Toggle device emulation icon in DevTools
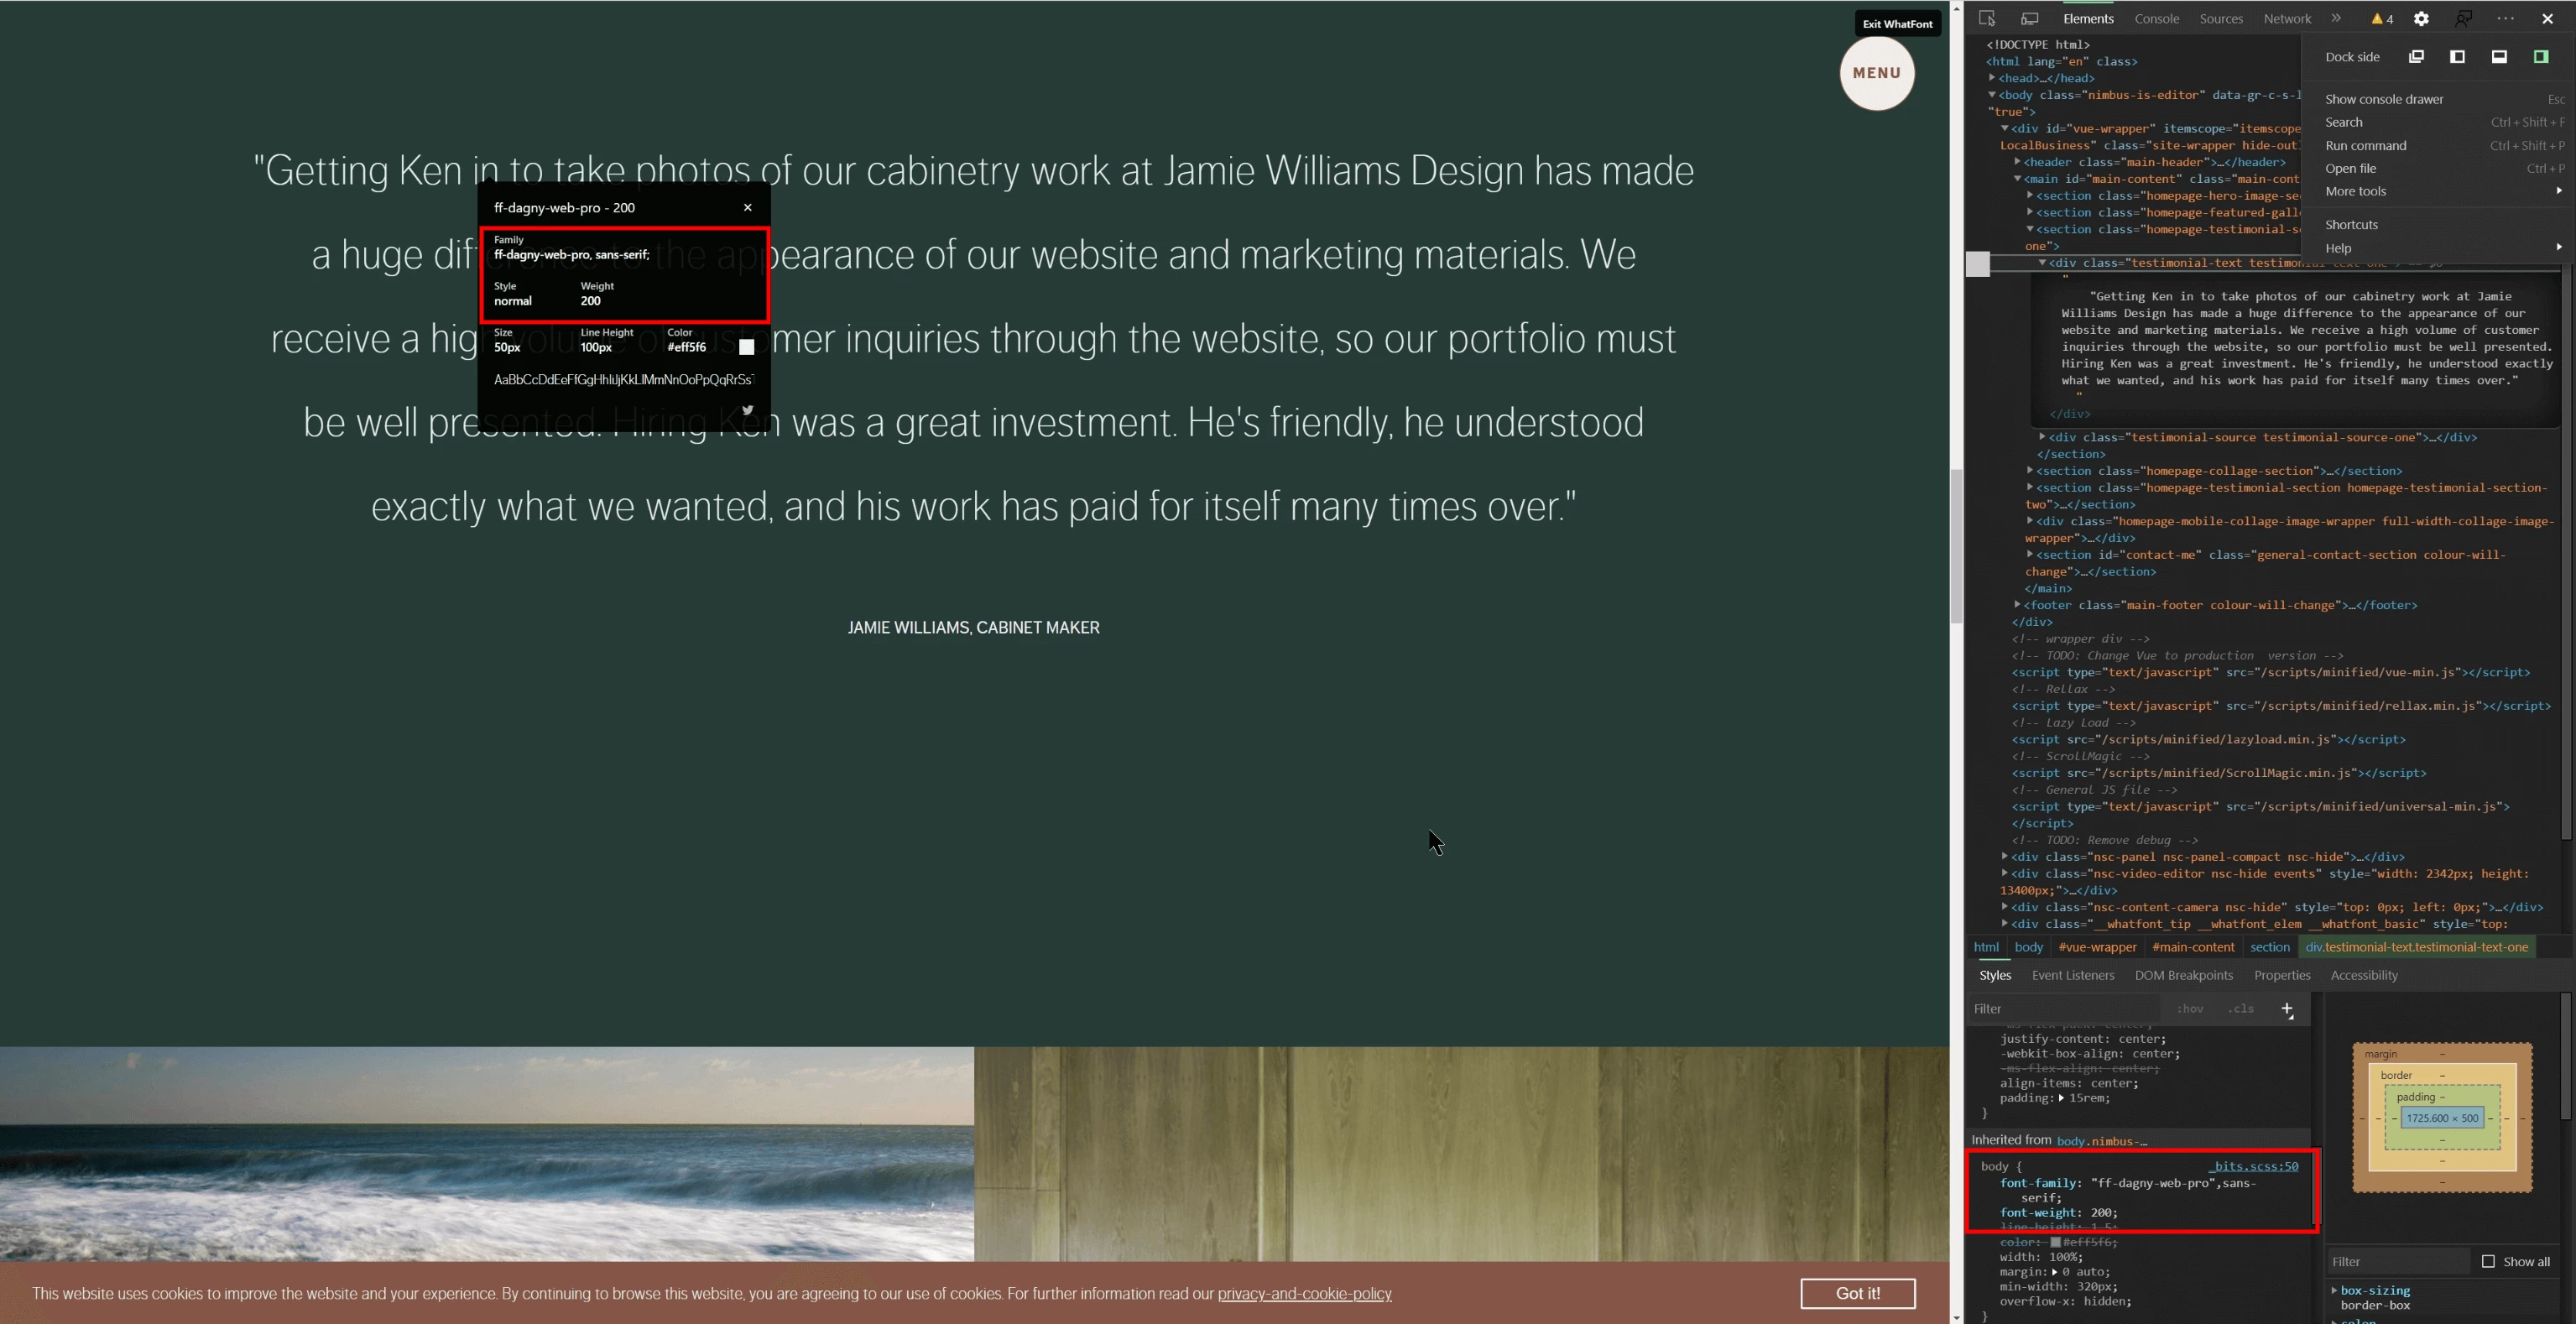This screenshot has height=1324, width=2576. pyautogui.click(x=2029, y=18)
